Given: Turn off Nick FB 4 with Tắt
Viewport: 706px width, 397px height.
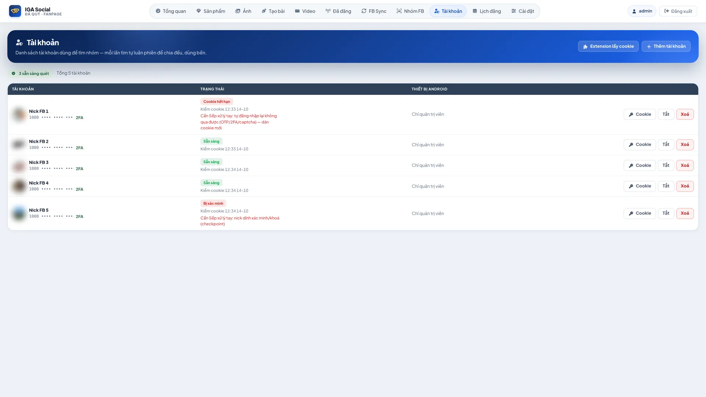Looking at the screenshot, I should (666, 186).
